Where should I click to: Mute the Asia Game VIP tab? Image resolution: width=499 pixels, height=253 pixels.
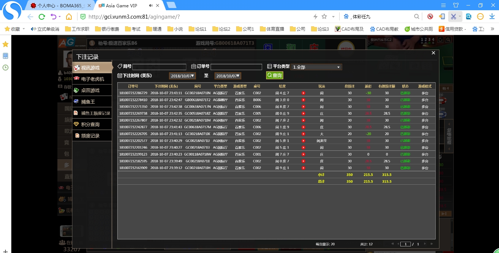click(x=151, y=5)
